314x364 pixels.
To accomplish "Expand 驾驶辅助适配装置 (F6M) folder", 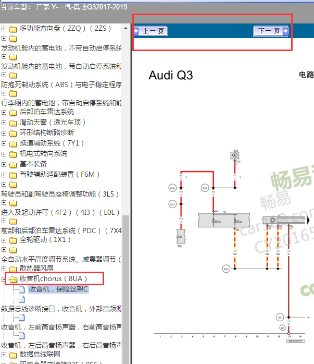I will point(4,175).
